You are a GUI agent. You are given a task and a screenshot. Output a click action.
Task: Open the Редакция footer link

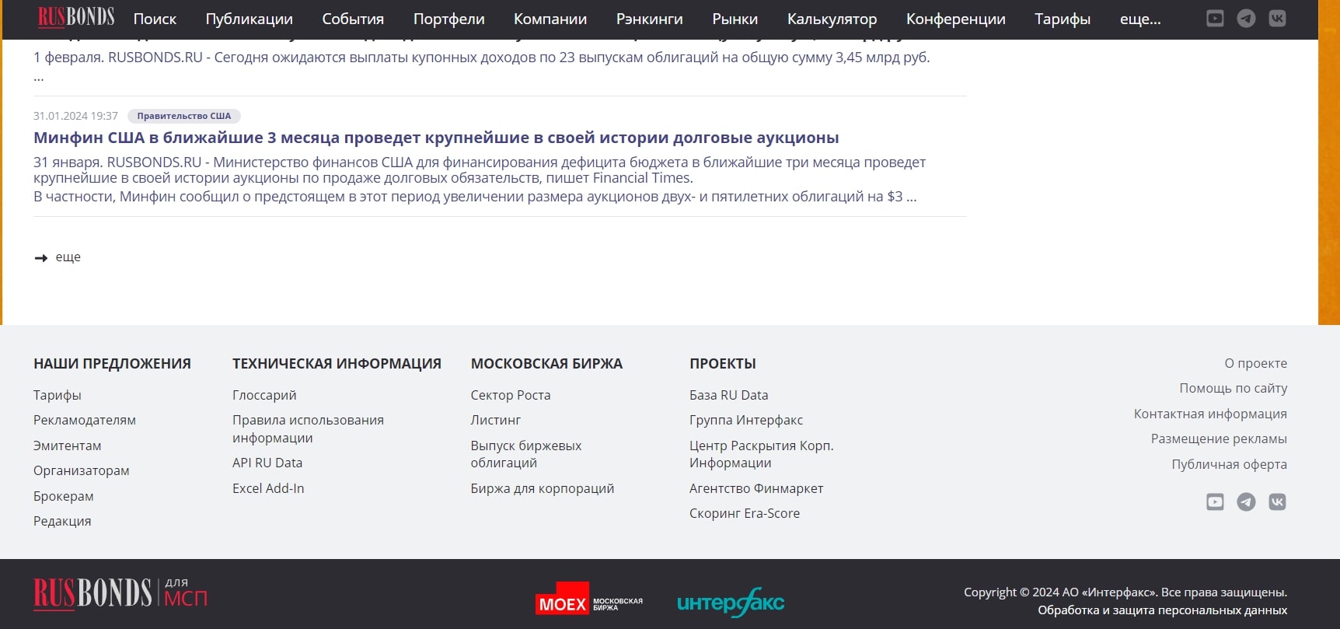(x=62, y=521)
